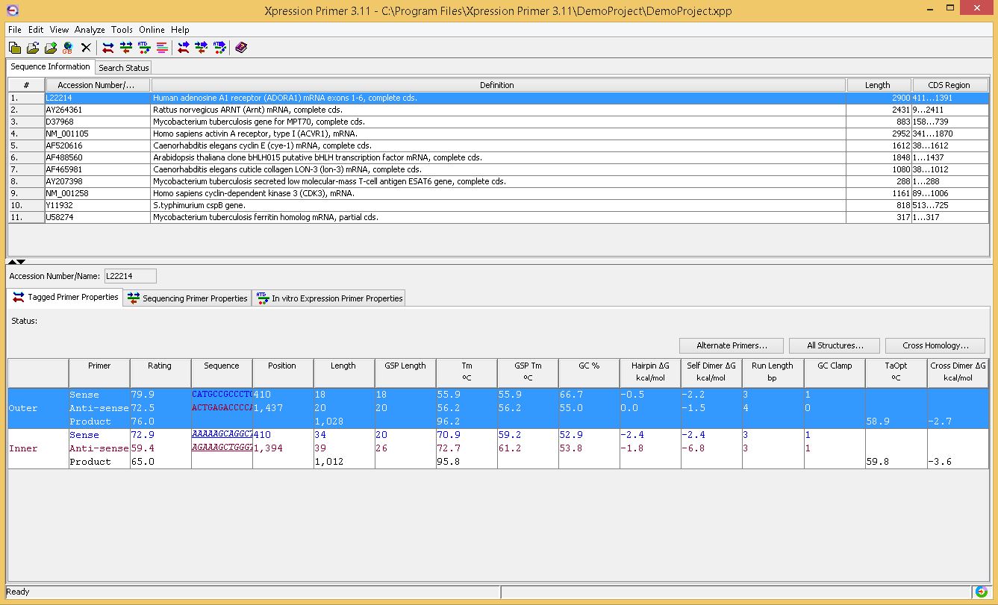Click the Open Project folder icon
The height and width of the screenshot is (605, 998).
pyautogui.click(x=33, y=48)
